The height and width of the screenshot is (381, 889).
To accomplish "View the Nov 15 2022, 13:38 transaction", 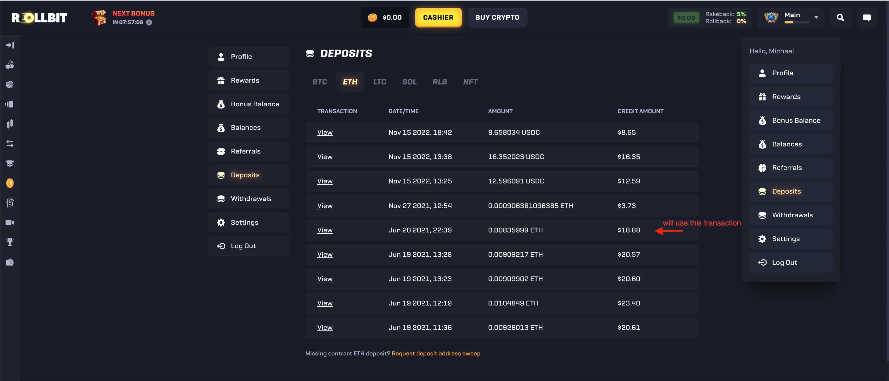I will click(x=325, y=157).
